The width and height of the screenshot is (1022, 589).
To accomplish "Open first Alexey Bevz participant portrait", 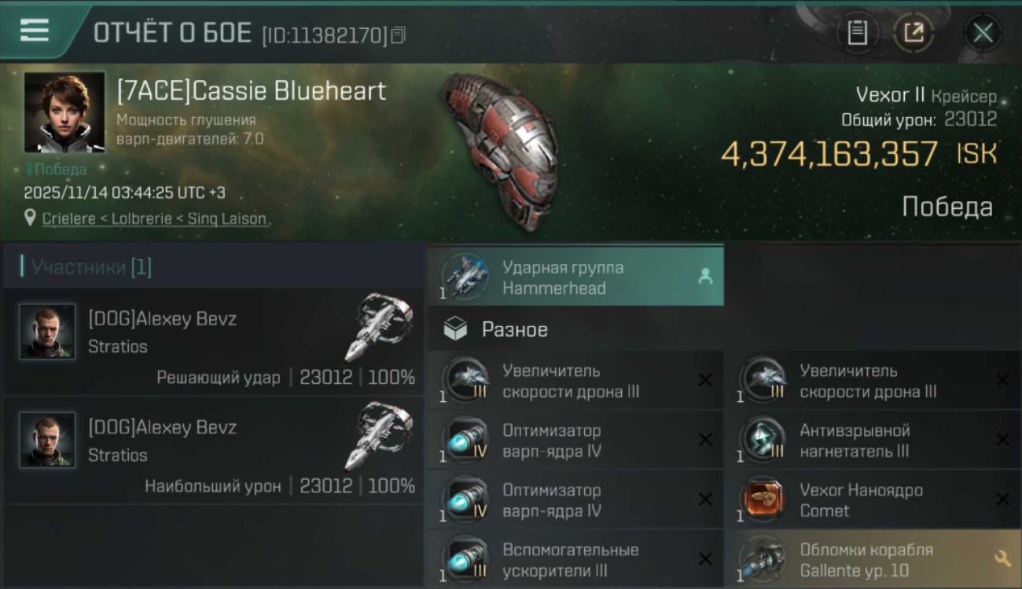I will (x=47, y=331).
